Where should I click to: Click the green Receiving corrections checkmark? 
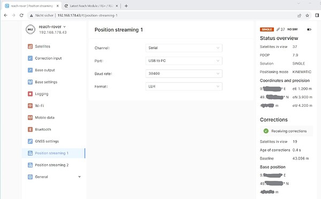(x=266, y=131)
